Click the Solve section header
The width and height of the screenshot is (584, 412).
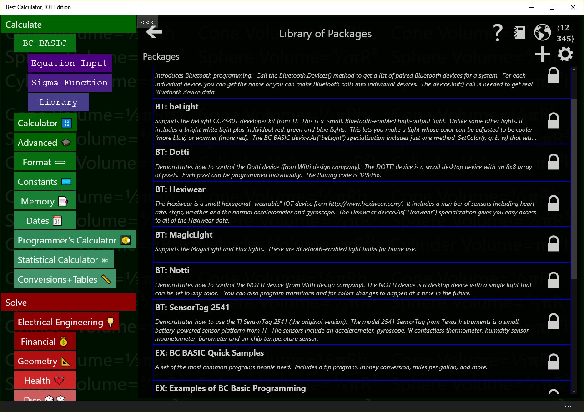[68, 303]
